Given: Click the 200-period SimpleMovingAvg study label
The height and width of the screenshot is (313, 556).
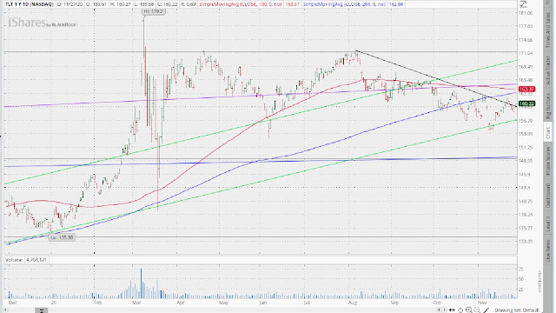Looking at the screenshot, I should pos(344,4).
